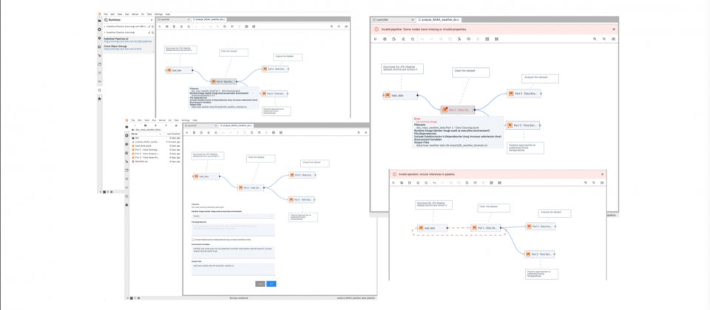710x310 pixels.
Task: Select analyze_NOAA_weath file in file browser list
Action: [x=156, y=142]
